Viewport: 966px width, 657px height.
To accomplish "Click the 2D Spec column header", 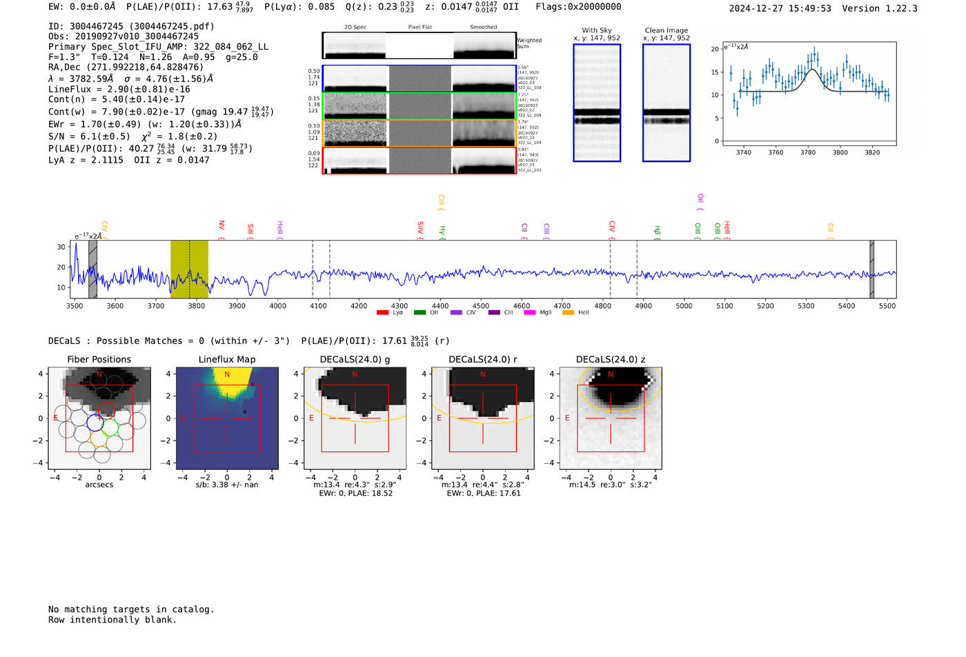I will click(355, 28).
